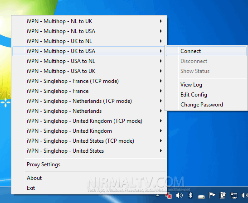Open the Action Center flag icon
248x203 pixels.
pyautogui.click(x=212, y=195)
